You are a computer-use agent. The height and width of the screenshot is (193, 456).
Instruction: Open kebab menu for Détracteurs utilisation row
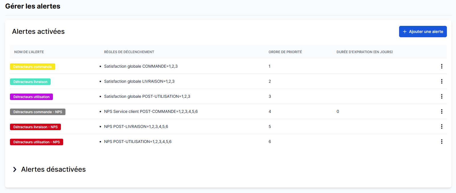click(x=441, y=96)
